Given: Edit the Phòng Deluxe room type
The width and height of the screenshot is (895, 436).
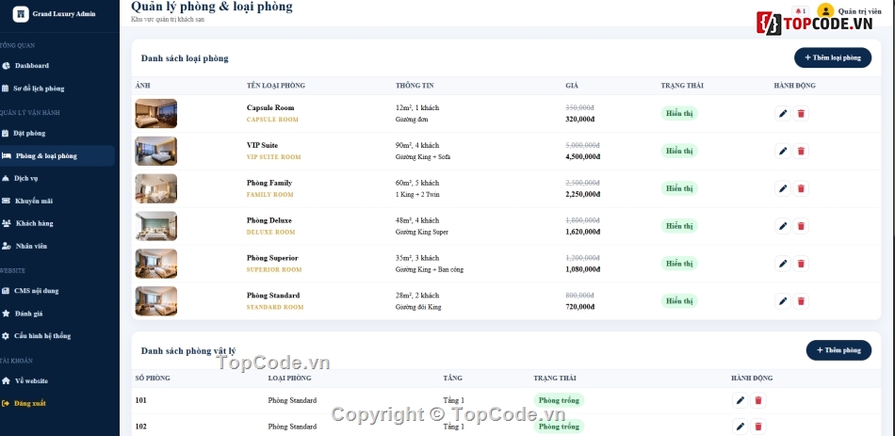Looking at the screenshot, I should pos(783,226).
